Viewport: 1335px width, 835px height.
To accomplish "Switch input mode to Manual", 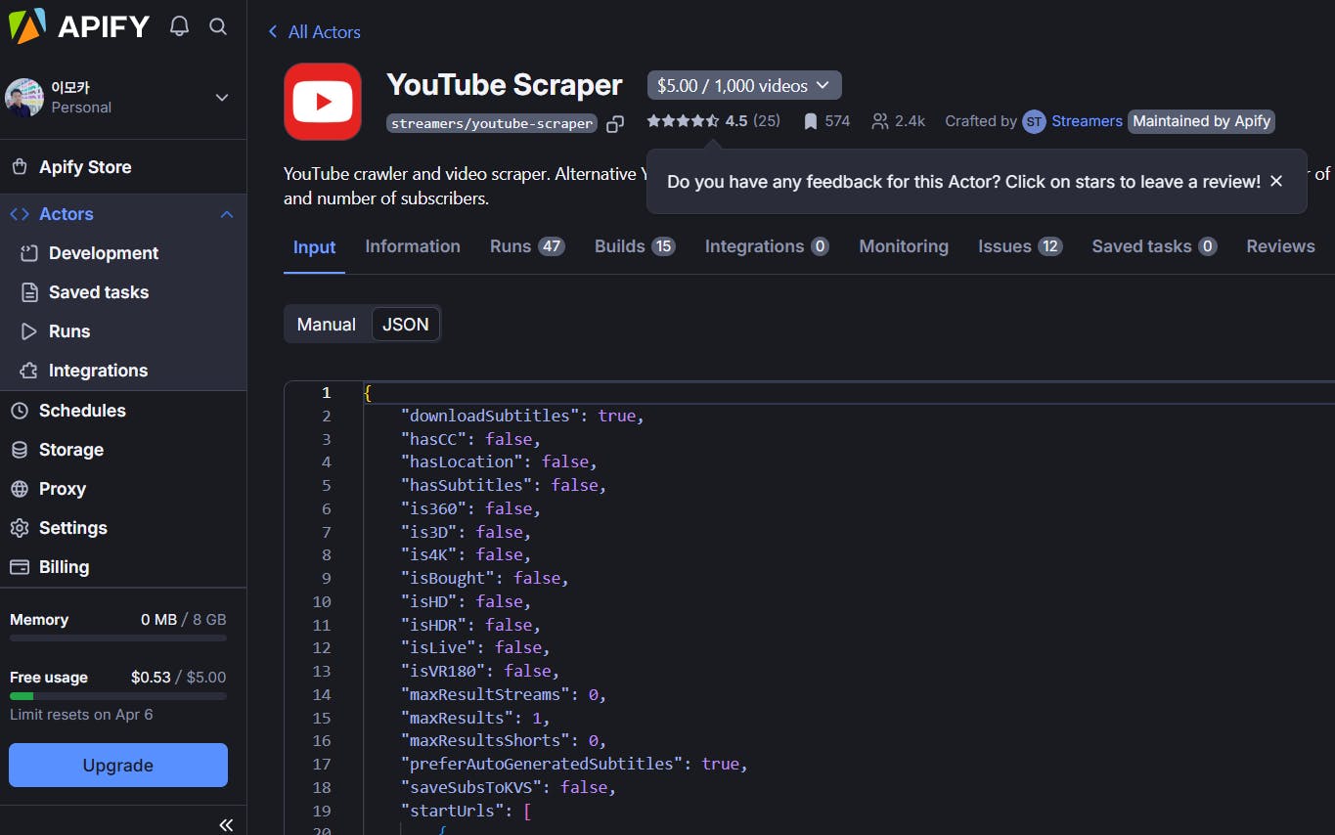I will tap(327, 325).
